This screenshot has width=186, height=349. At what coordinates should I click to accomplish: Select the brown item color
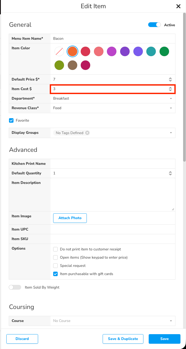pos(72,65)
